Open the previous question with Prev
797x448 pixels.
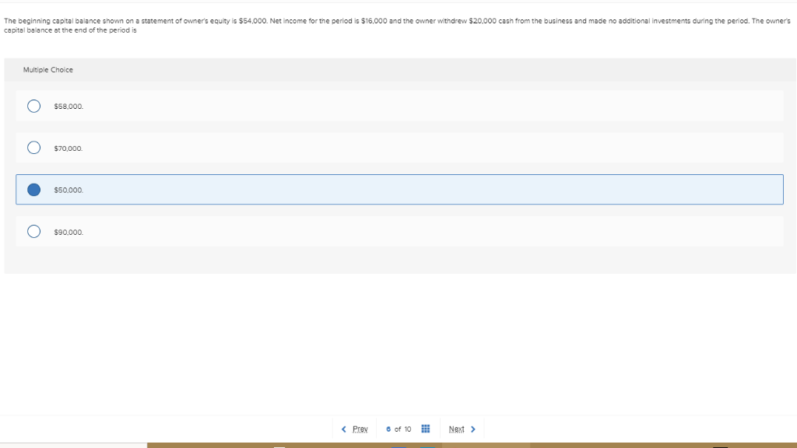pos(358,428)
